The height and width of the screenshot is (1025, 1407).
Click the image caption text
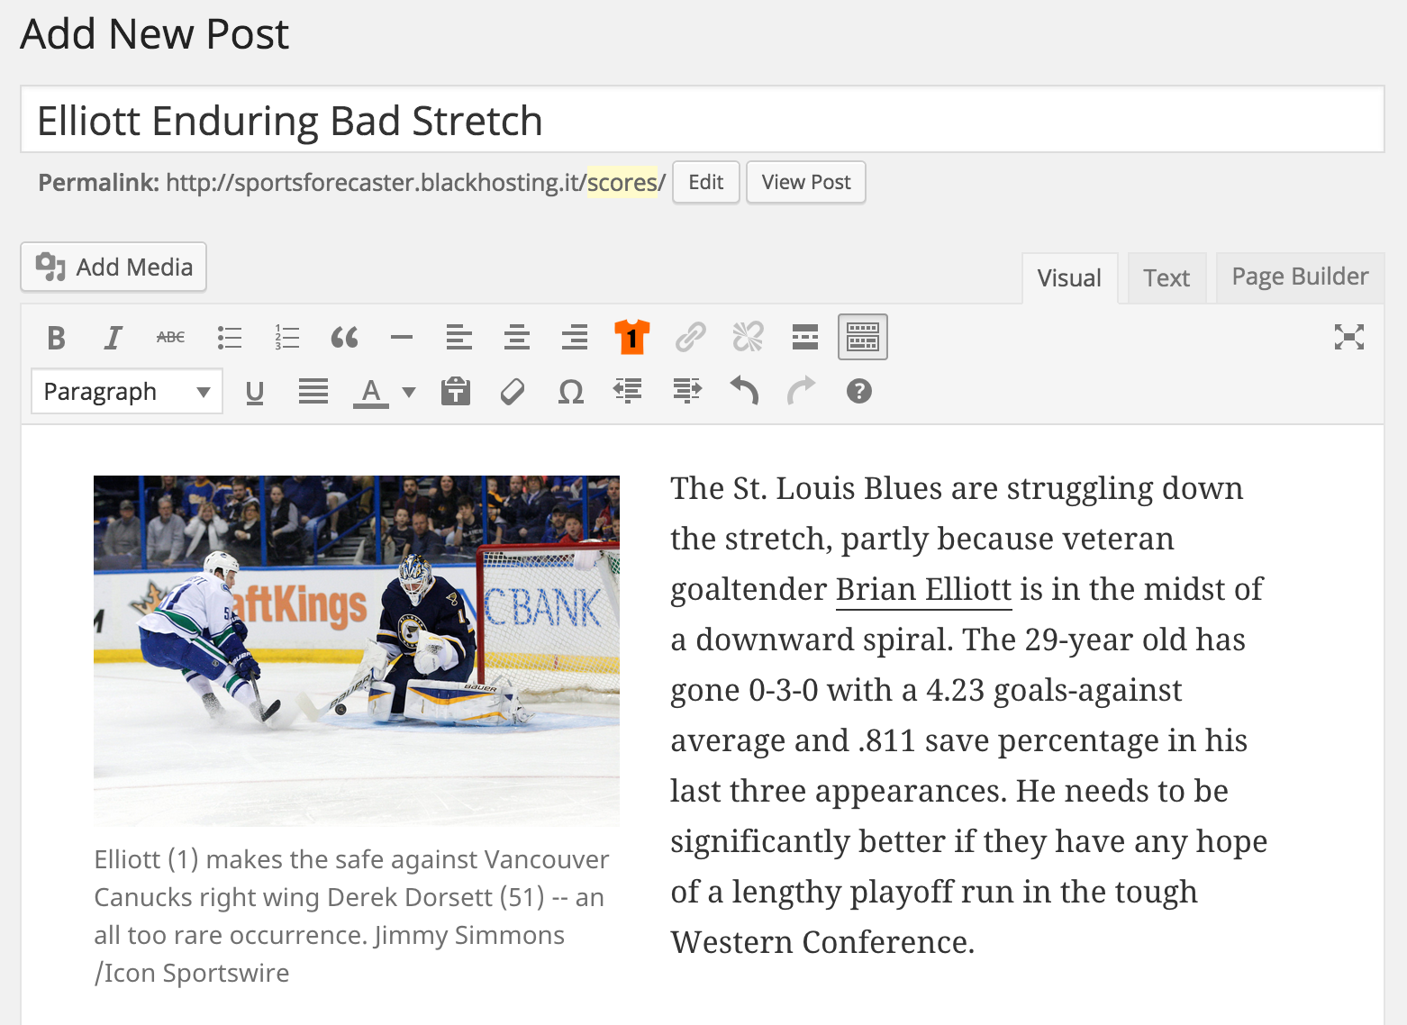tap(351, 916)
